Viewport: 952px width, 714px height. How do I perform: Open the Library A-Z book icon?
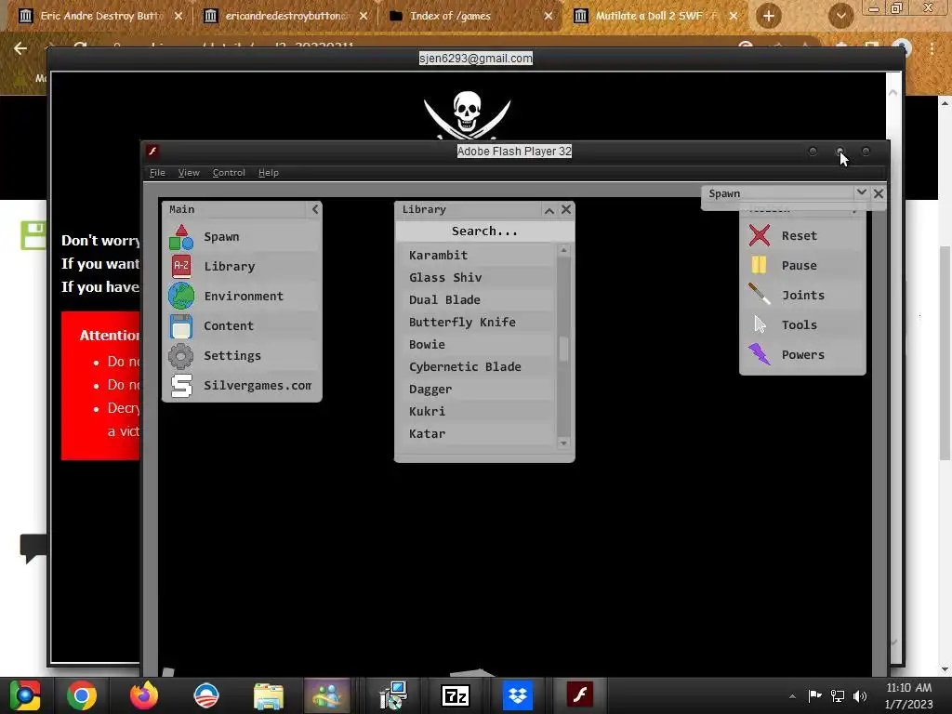coord(181,267)
